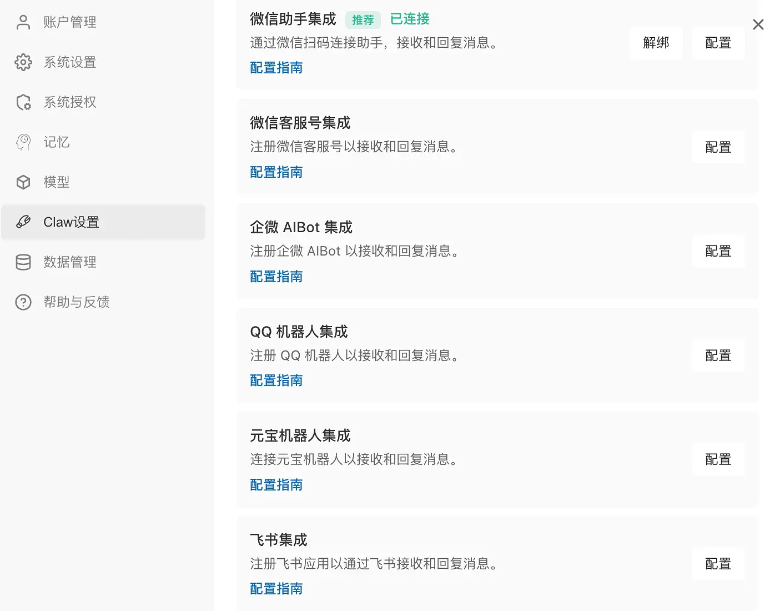Configure 企微 AIBot 集成
The width and height of the screenshot is (775, 611).
point(718,251)
